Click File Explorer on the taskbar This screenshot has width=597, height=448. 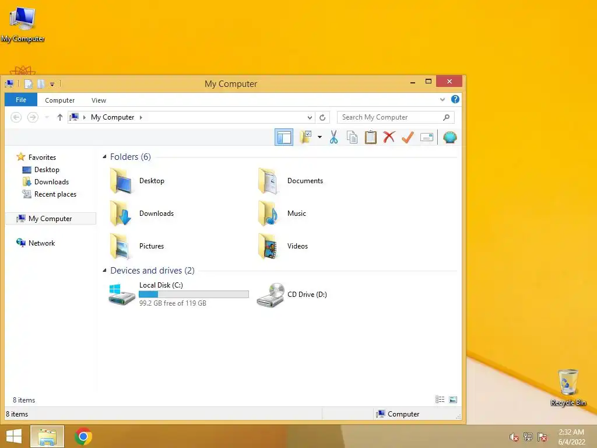[47, 436]
